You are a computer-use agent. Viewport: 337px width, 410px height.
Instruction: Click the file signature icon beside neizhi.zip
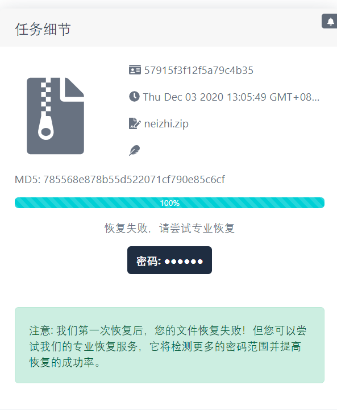[135, 123]
